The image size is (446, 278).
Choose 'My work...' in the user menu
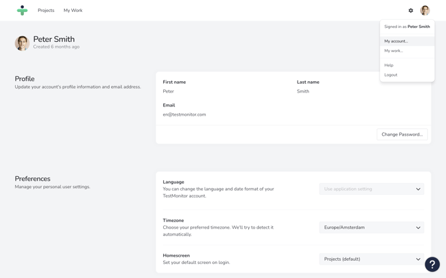[x=393, y=51]
